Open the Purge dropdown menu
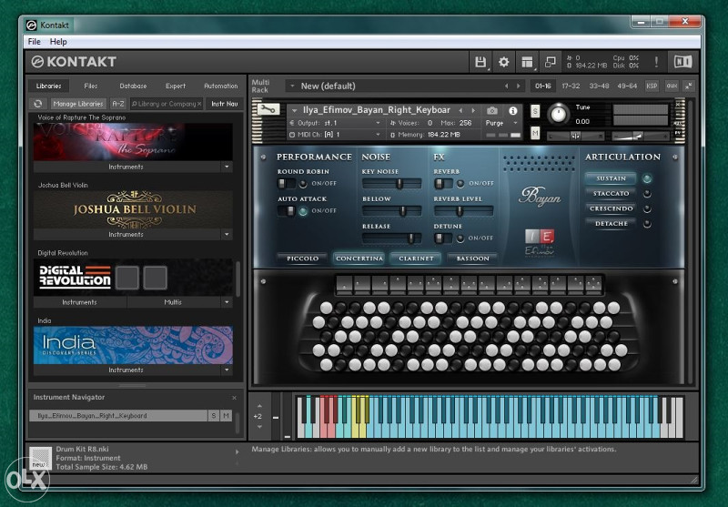This screenshot has height=507, width=728. click(x=502, y=123)
